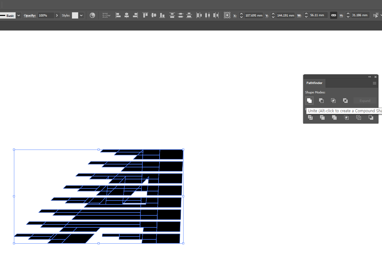382x267 pixels.
Task: Click Horizontal Distribute Center icon
Action: click(x=208, y=15)
